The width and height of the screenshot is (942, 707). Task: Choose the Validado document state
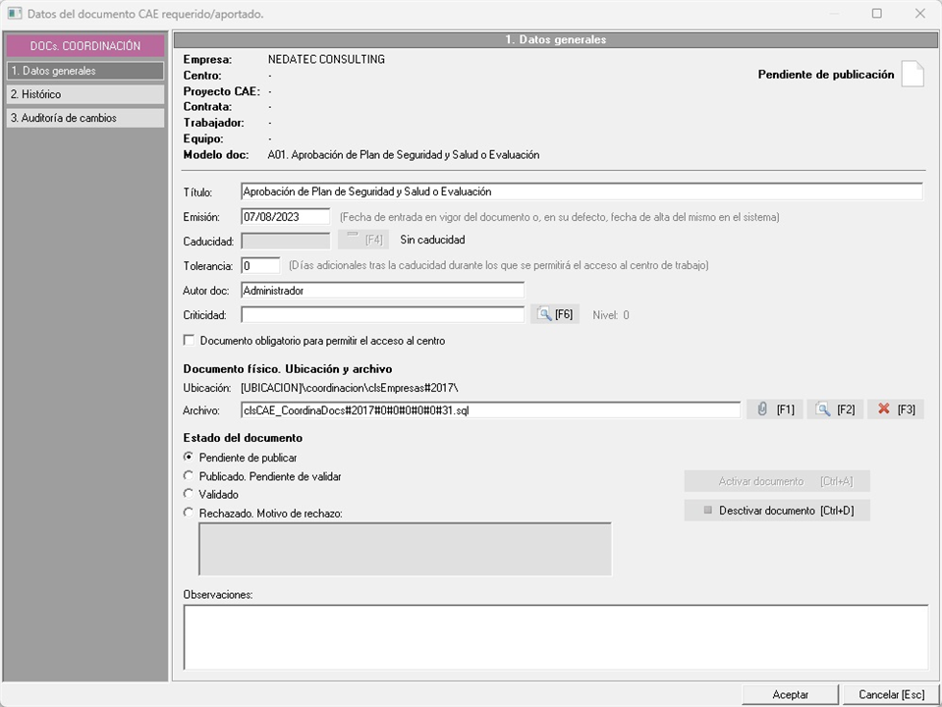tap(189, 495)
